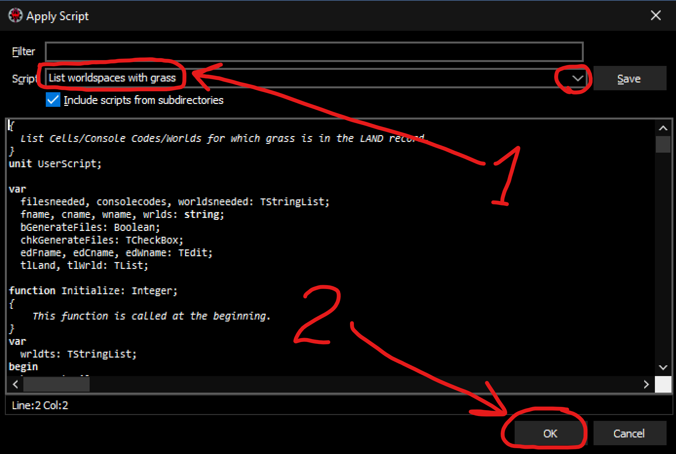Confirm with the OK button

pyautogui.click(x=550, y=433)
